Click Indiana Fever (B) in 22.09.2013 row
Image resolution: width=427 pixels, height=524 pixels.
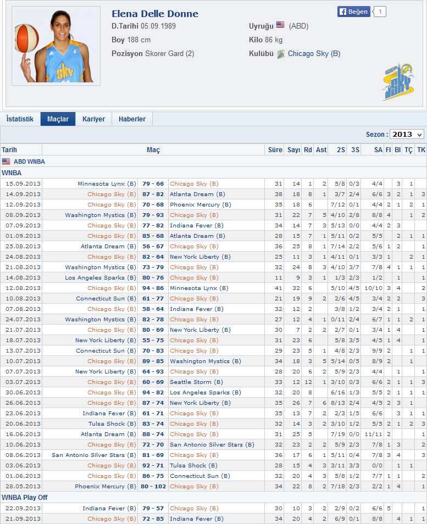click(109, 508)
